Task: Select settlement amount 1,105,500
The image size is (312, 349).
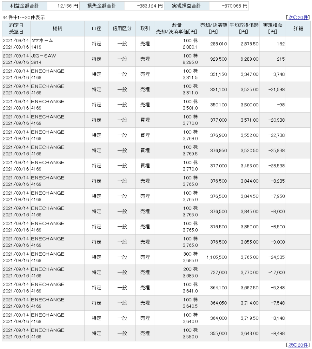Action: click(x=217, y=257)
